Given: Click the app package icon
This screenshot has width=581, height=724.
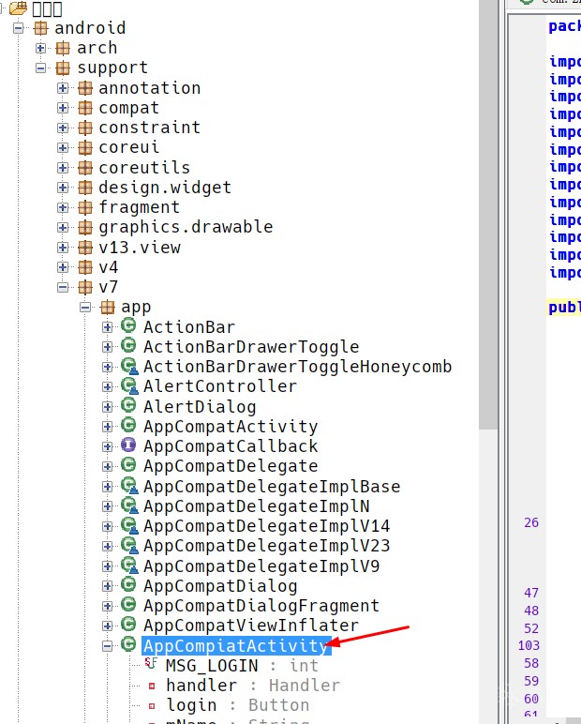Looking at the screenshot, I should [x=107, y=307].
